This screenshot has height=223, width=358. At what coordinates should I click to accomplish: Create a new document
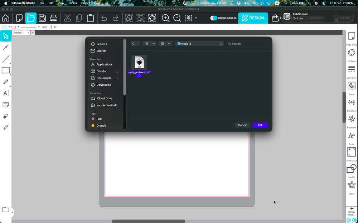point(19,18)
